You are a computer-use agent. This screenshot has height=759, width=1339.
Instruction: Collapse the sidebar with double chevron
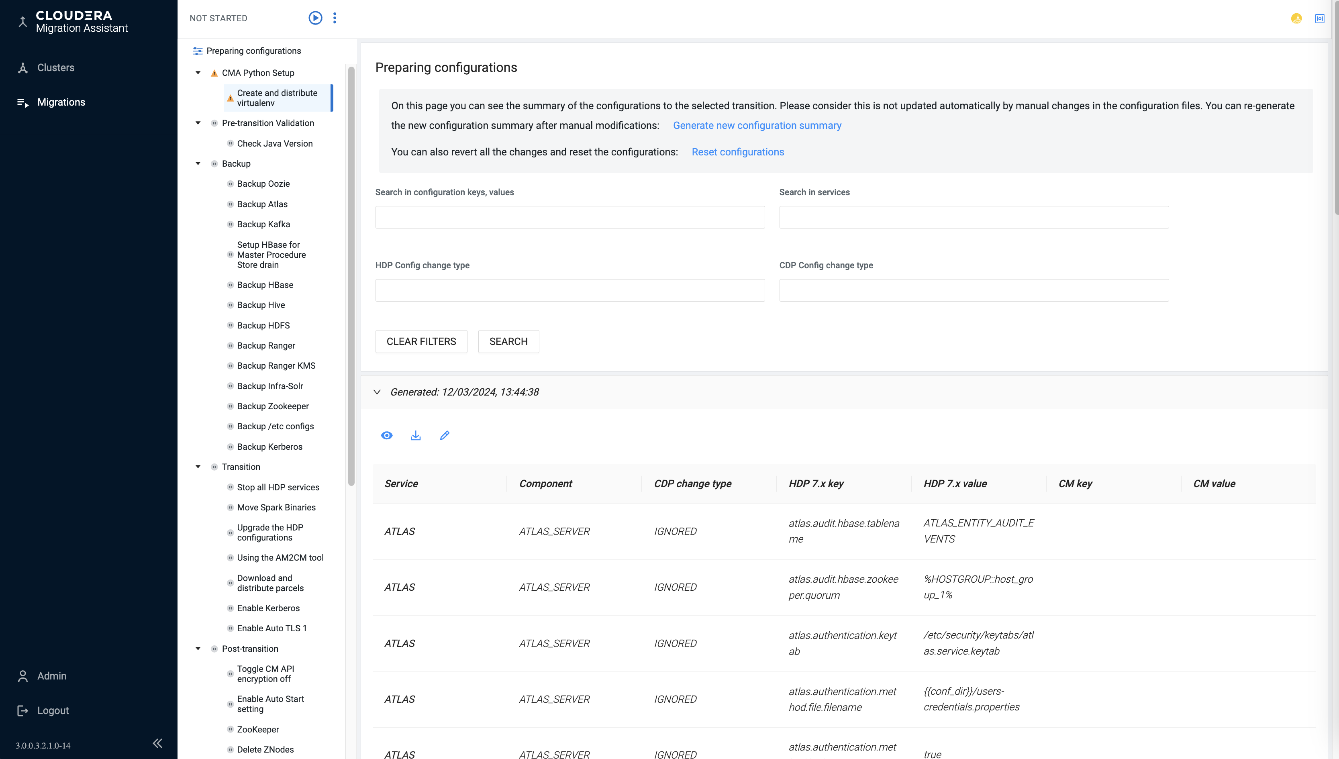(157, 743)
